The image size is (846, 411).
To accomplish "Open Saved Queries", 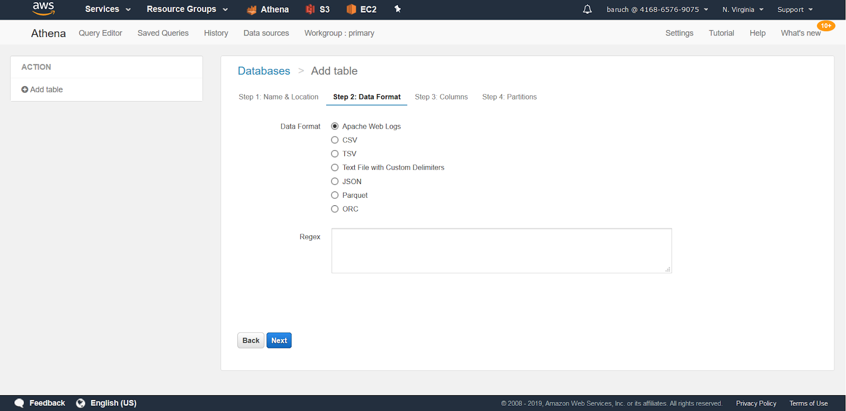I will (x=163, y=33).
